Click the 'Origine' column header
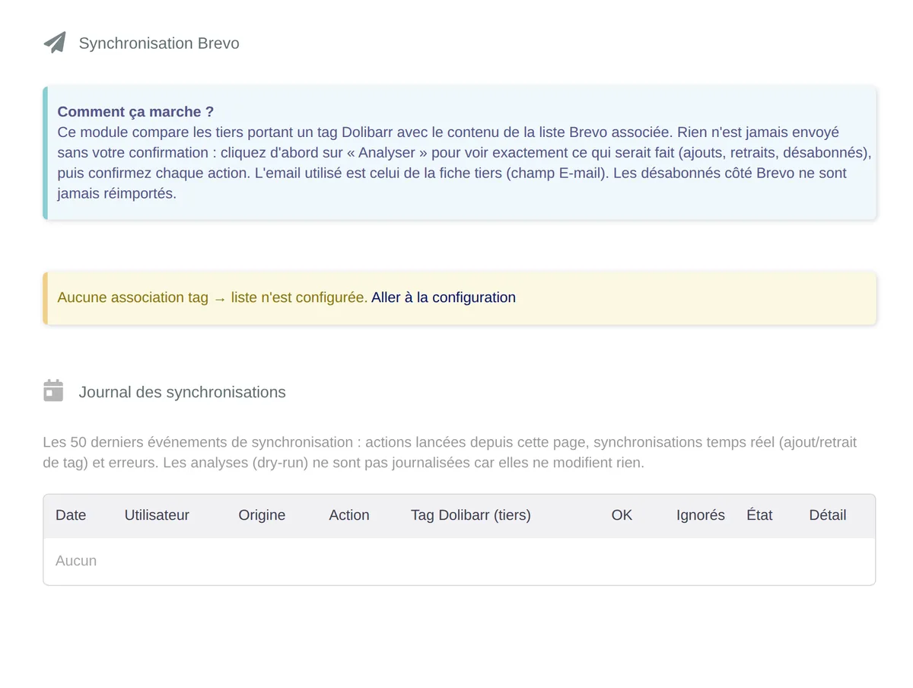Viewport: 913px width, 688px height. (262, 515)
